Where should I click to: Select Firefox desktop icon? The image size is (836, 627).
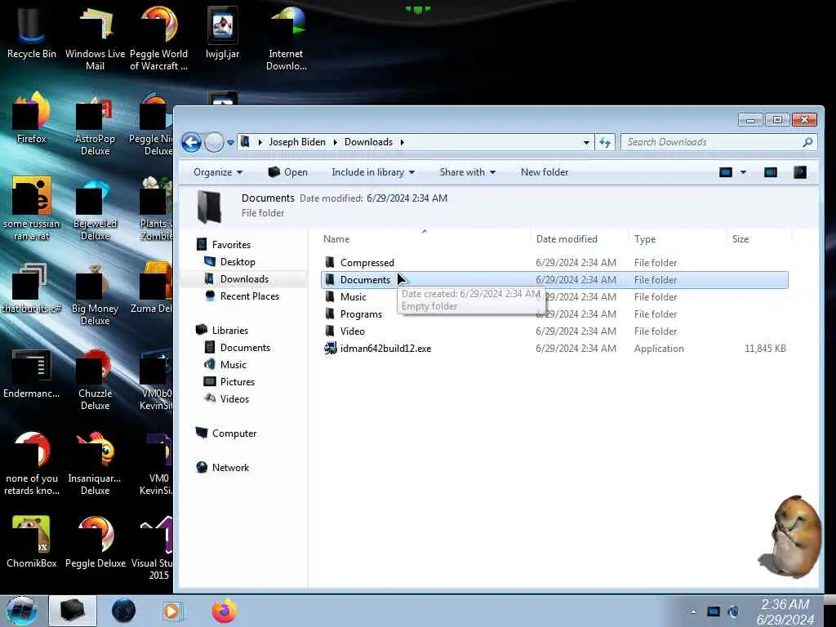32,118
